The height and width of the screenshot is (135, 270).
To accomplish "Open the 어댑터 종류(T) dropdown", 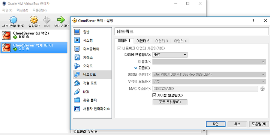I will point(209,75).
